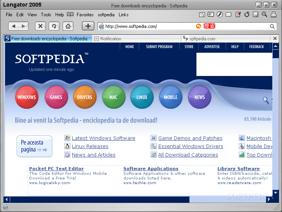282x212 pixels.
Task: Open the Software Applications ad link
Action: click(x=151, y=169)
